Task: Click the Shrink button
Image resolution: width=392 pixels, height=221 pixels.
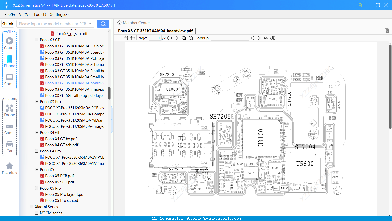Action: [x=7, y=24]
